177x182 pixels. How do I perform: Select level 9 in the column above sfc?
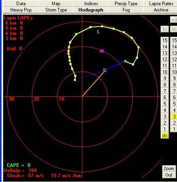pos(165,78)
